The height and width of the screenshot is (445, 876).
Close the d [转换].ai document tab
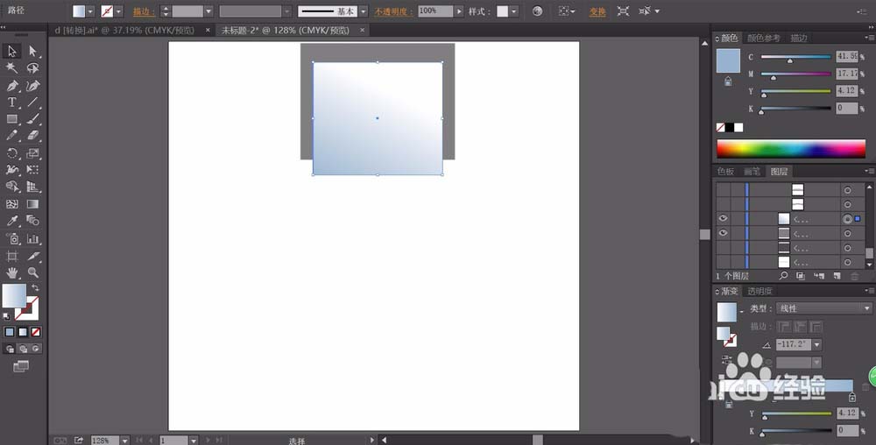point(208,30)
